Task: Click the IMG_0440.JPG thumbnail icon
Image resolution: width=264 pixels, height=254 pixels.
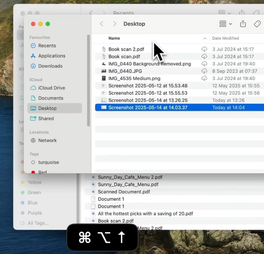Action: pyautogui.click(x=104, y=71)
